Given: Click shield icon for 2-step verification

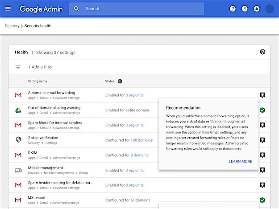Looking at the screenshot, I should [18, 140].
